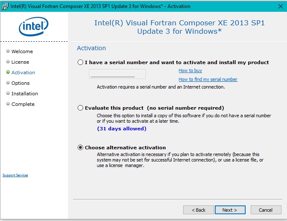
Task: Select Evaluate this product radio button
Action: (80, 108)
